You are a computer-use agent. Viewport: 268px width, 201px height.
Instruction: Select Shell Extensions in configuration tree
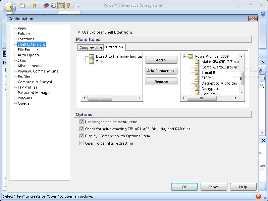click(32, 44)
